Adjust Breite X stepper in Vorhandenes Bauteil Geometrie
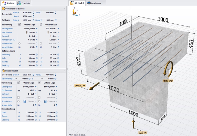Image resolution: width=197 pixels, height=136 pixels. coord(33,13)
